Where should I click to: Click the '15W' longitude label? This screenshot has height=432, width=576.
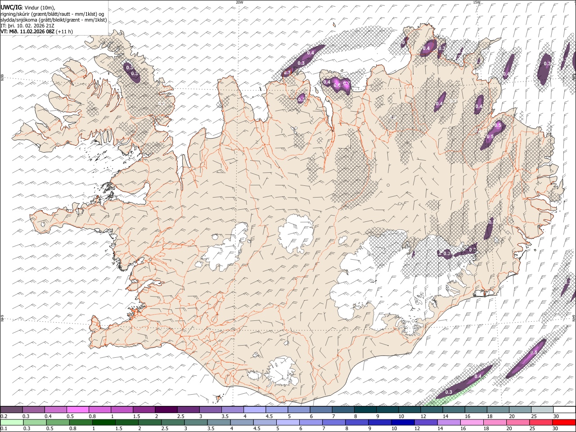click(477, 2)
